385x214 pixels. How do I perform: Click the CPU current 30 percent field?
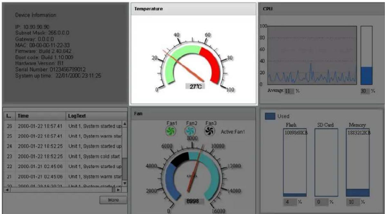coord(365,91)
